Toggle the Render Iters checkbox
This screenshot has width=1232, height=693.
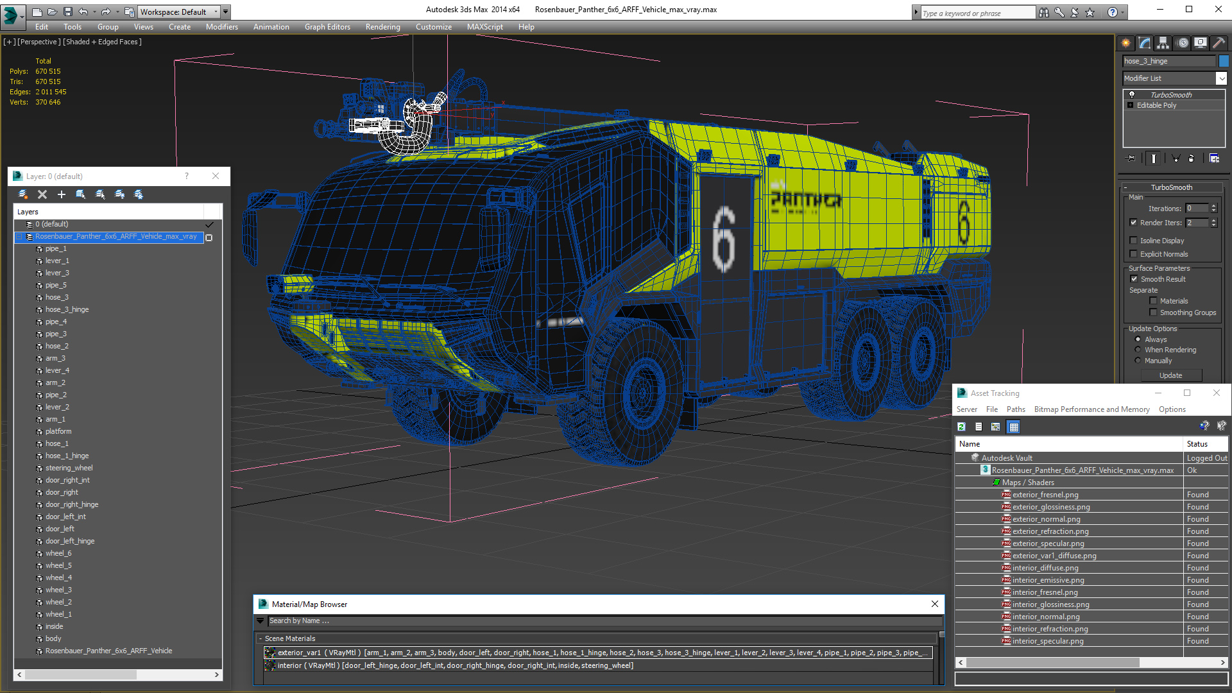click(x=1133, y=223)
